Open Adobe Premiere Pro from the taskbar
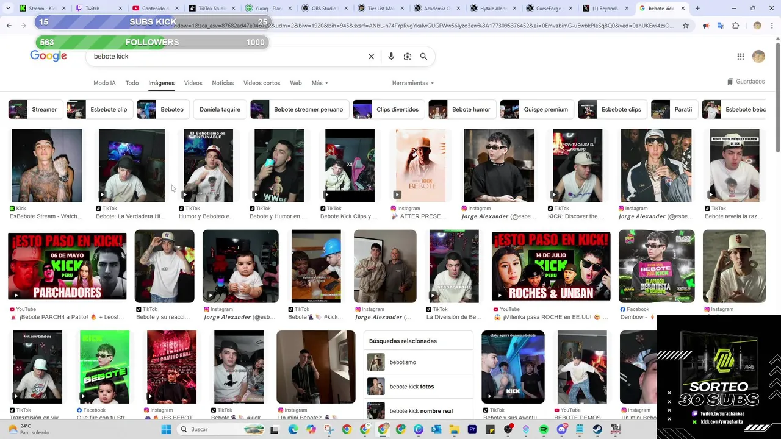Image resolution: width=781 pixels, height=439 pixels. pyautogui.click(x=472, y=429)
